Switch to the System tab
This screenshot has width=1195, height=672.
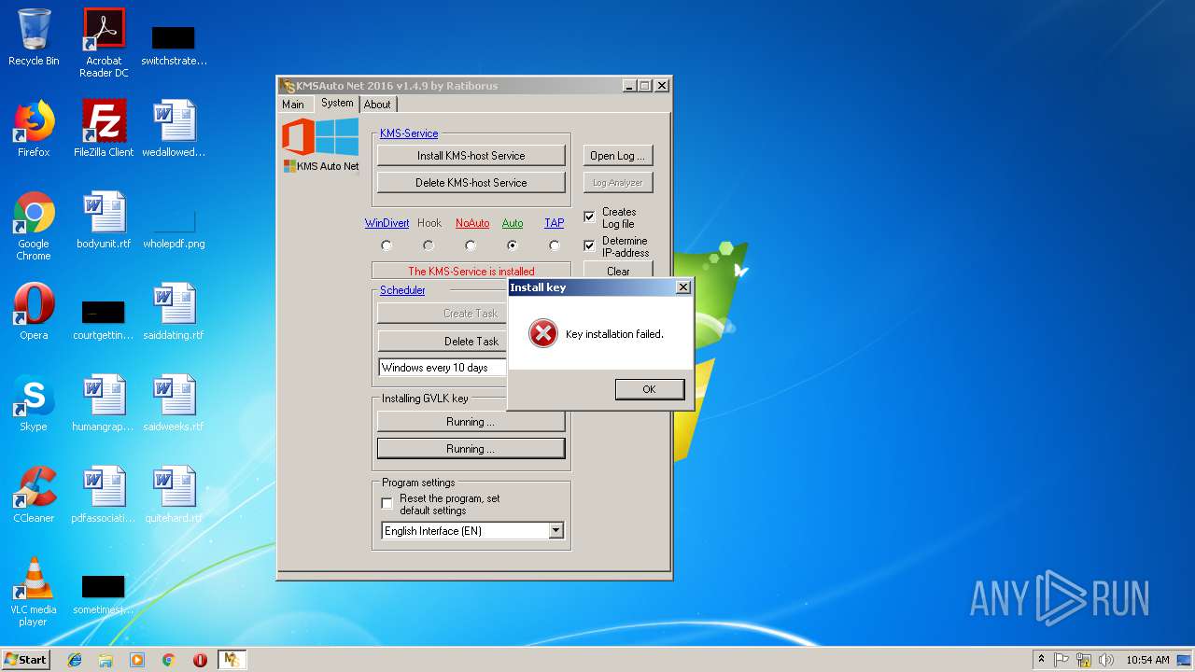pos(337,103)
